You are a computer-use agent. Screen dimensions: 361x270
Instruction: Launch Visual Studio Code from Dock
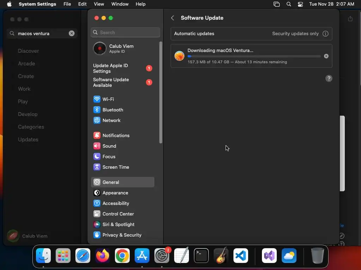coord(240,256)
